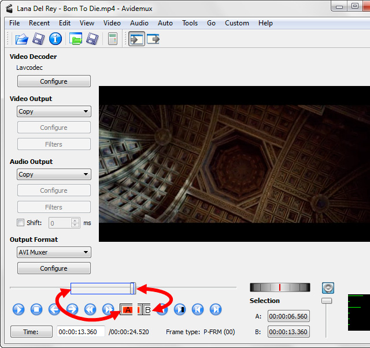This screenshot has width=370, height=348.
Task: Click the speaker audio icon
Action: (x=328, y=288)
